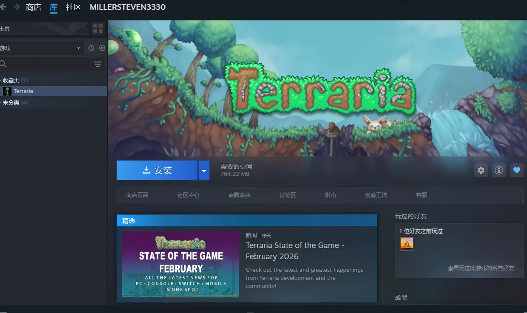Image resolution: width=527 pixels, height=313 pixels.
Task: Click the Terraria tree icon
Action: [7, 91]
